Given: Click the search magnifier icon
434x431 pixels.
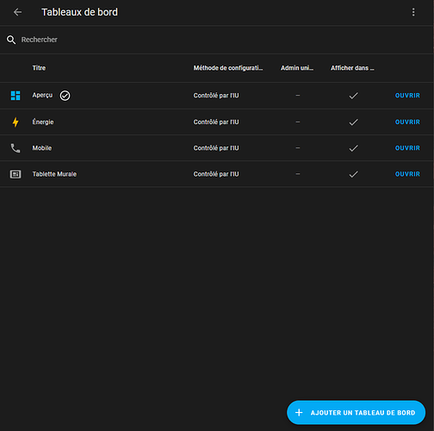Looking at the screenshot, I should coord(11,40).
